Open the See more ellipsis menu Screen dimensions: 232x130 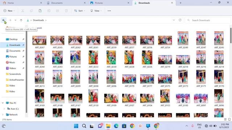(x=109, y=11)
